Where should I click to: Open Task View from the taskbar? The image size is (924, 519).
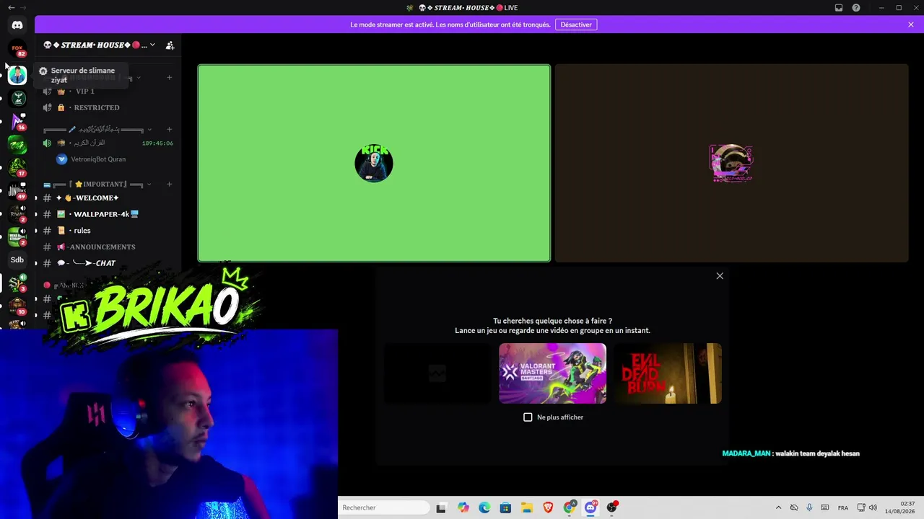(441, 507)
